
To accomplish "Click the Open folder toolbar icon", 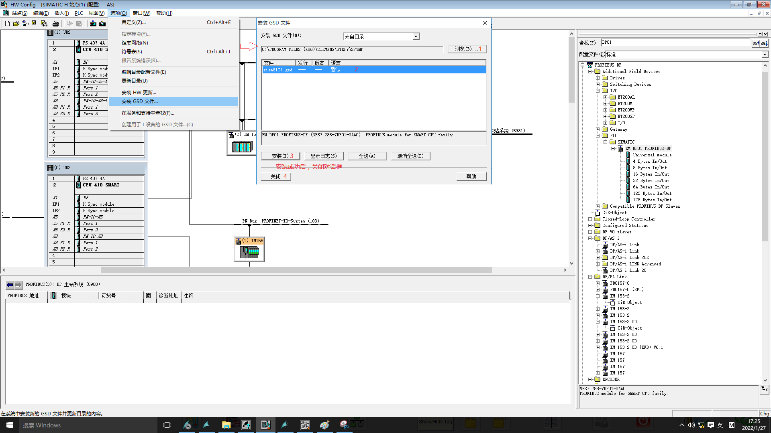I will pyautogui.click(x=16, y=24).
